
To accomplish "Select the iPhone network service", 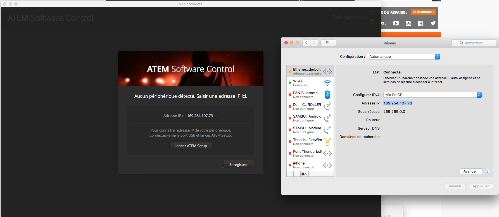I will pyautogui.click(x=310, y=165).
